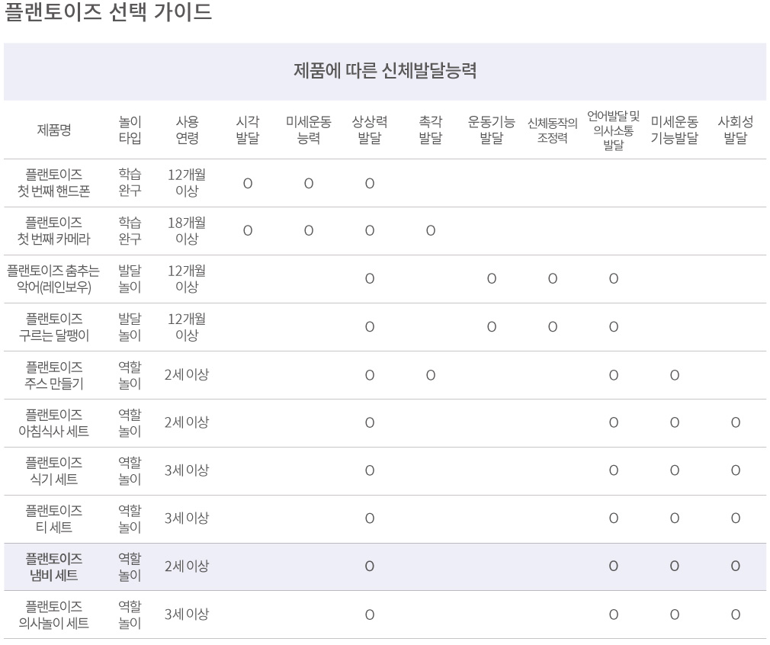Select the "미세운동 기능발달" column header

click(x=674, y=130)
